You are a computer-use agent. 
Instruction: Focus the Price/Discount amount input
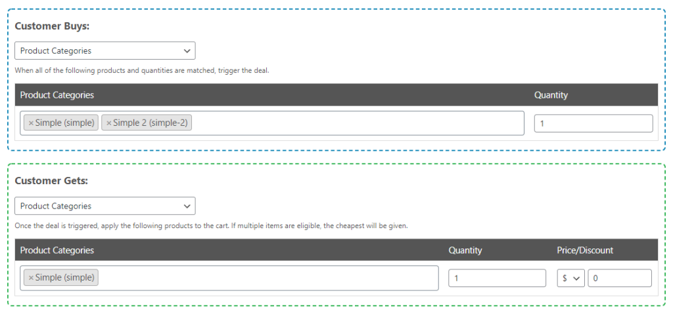click(619, 278)
